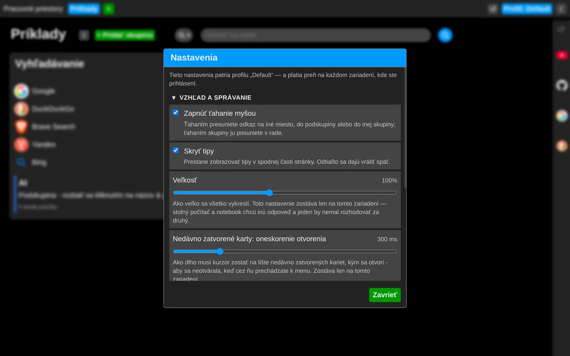Screen dimensions: 570x356
Task: Click the Nastavenia dialog title
Action: (x=194, y=58)
